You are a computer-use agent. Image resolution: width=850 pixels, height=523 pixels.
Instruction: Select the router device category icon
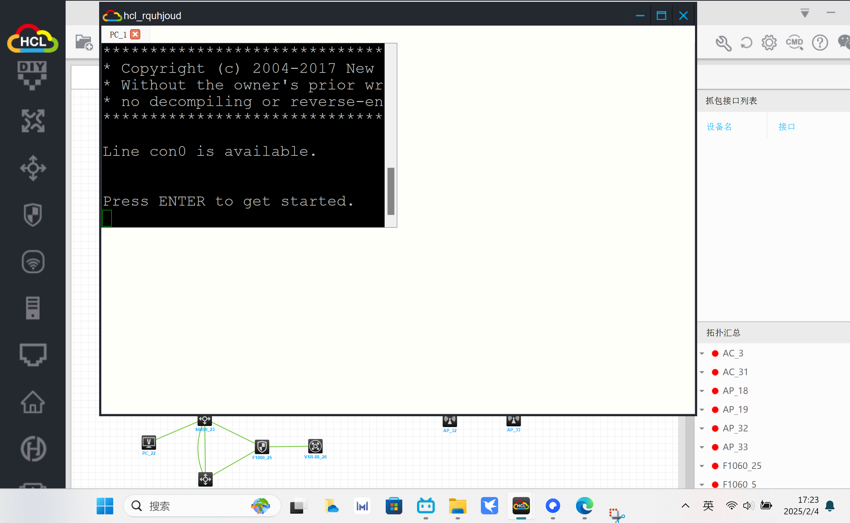click(32, 121)
